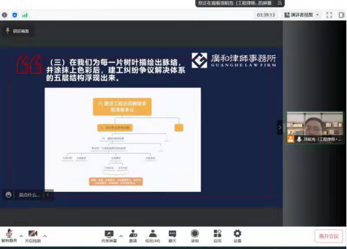The width and height of the screenshot is (347, 249).
Task: Open emoji picker in chat bar
Action: point(8,195)
